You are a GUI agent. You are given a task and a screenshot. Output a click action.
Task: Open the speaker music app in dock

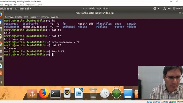[x=67, y=93]
